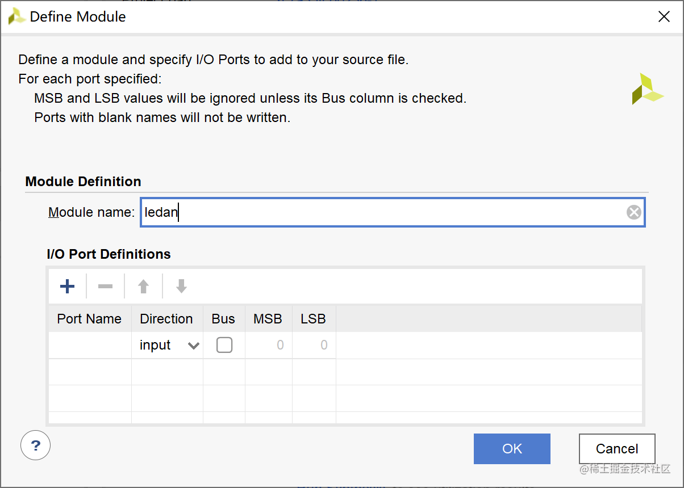Click the Bus column header
Image resolution: width=684 pixels, height=488 pixels.
point(223,319)
